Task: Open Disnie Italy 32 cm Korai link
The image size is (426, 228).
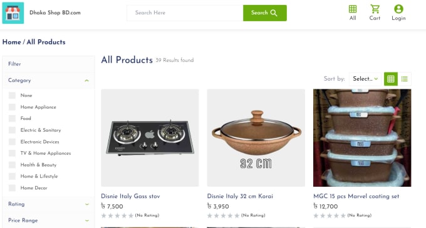Action: click(240, 196)
